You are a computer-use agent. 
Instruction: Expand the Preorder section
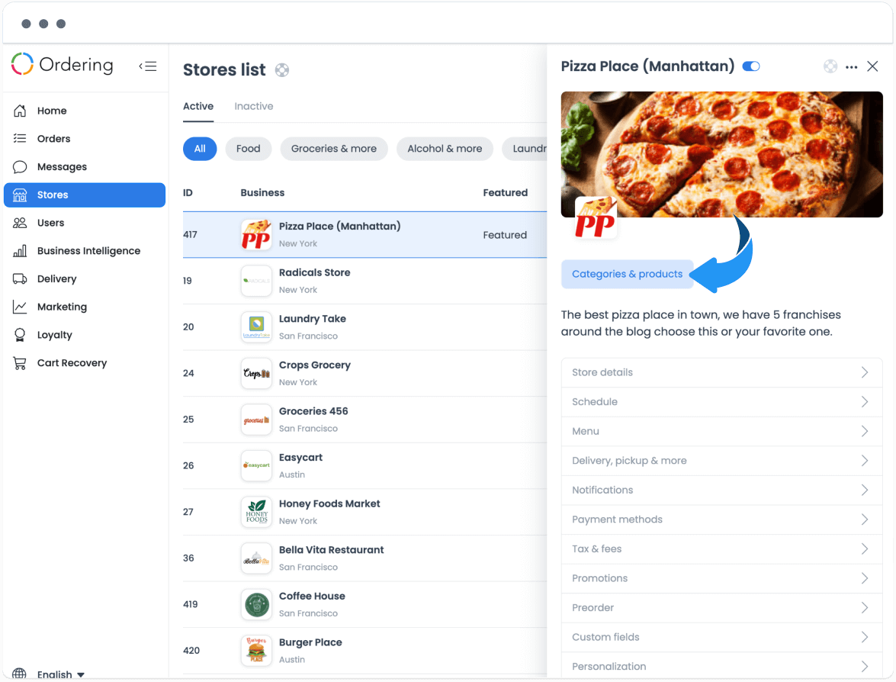pos(721,608)
